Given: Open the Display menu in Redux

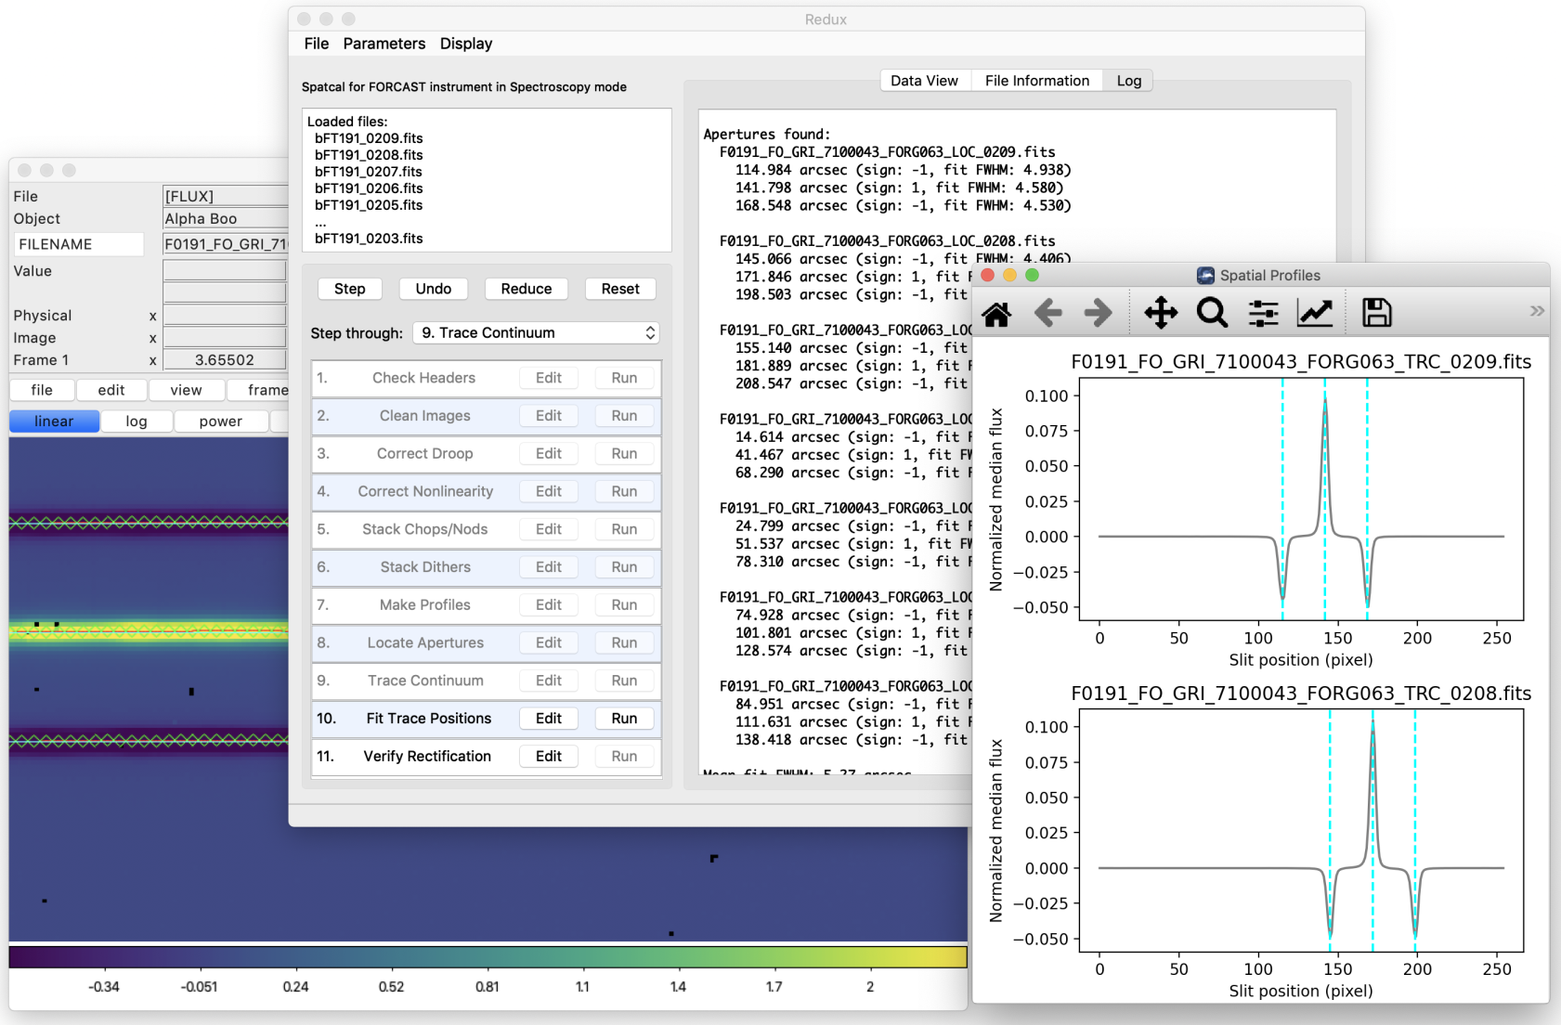Looking at the screenshot, I should point(465,43).
